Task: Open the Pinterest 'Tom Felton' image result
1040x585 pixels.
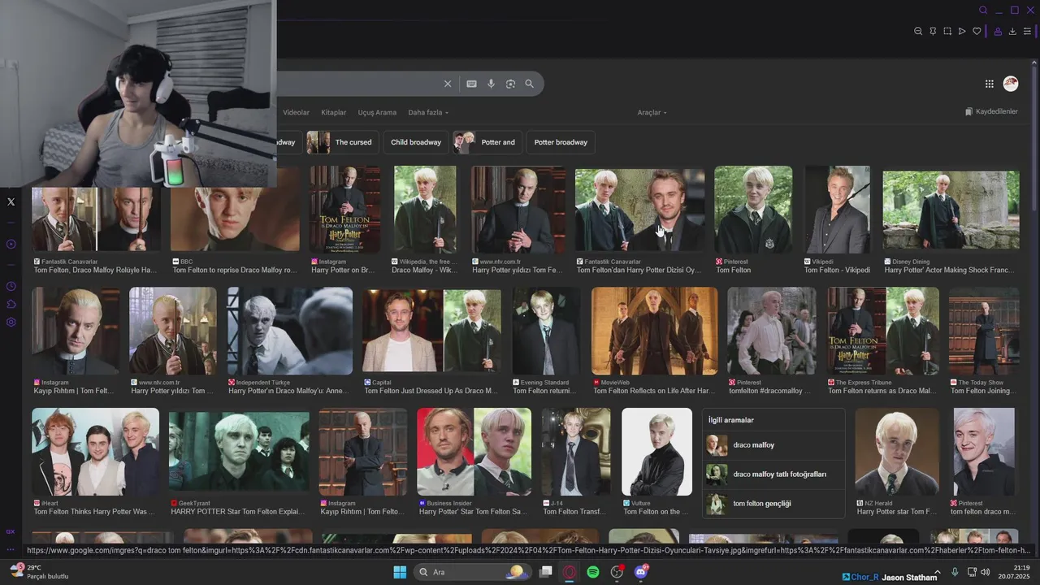Action: point(753,209)
